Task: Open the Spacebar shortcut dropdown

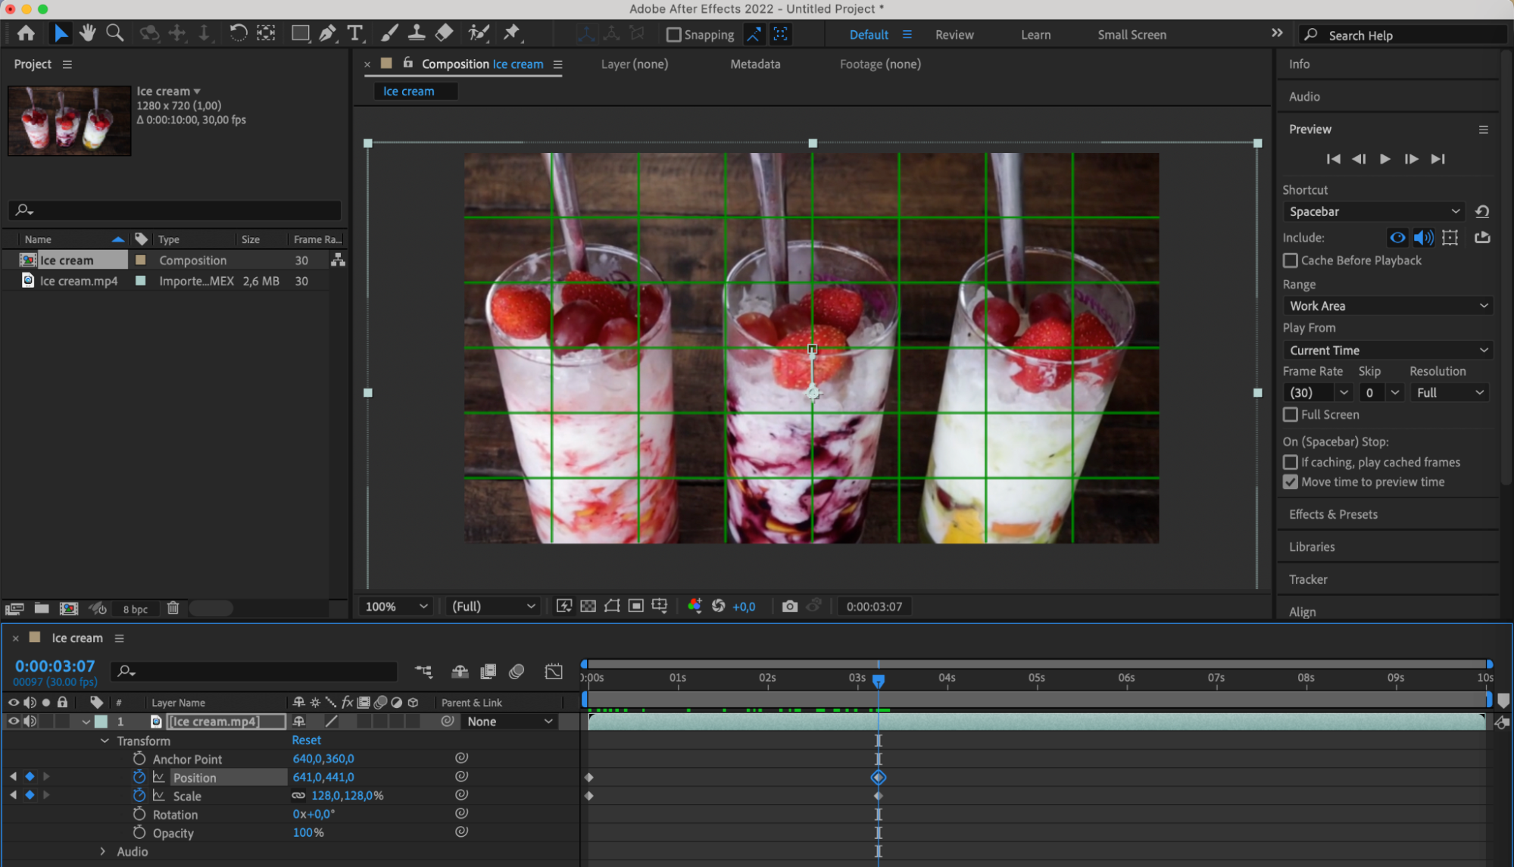Action: pyautogui.click(x=1375, y=212)
